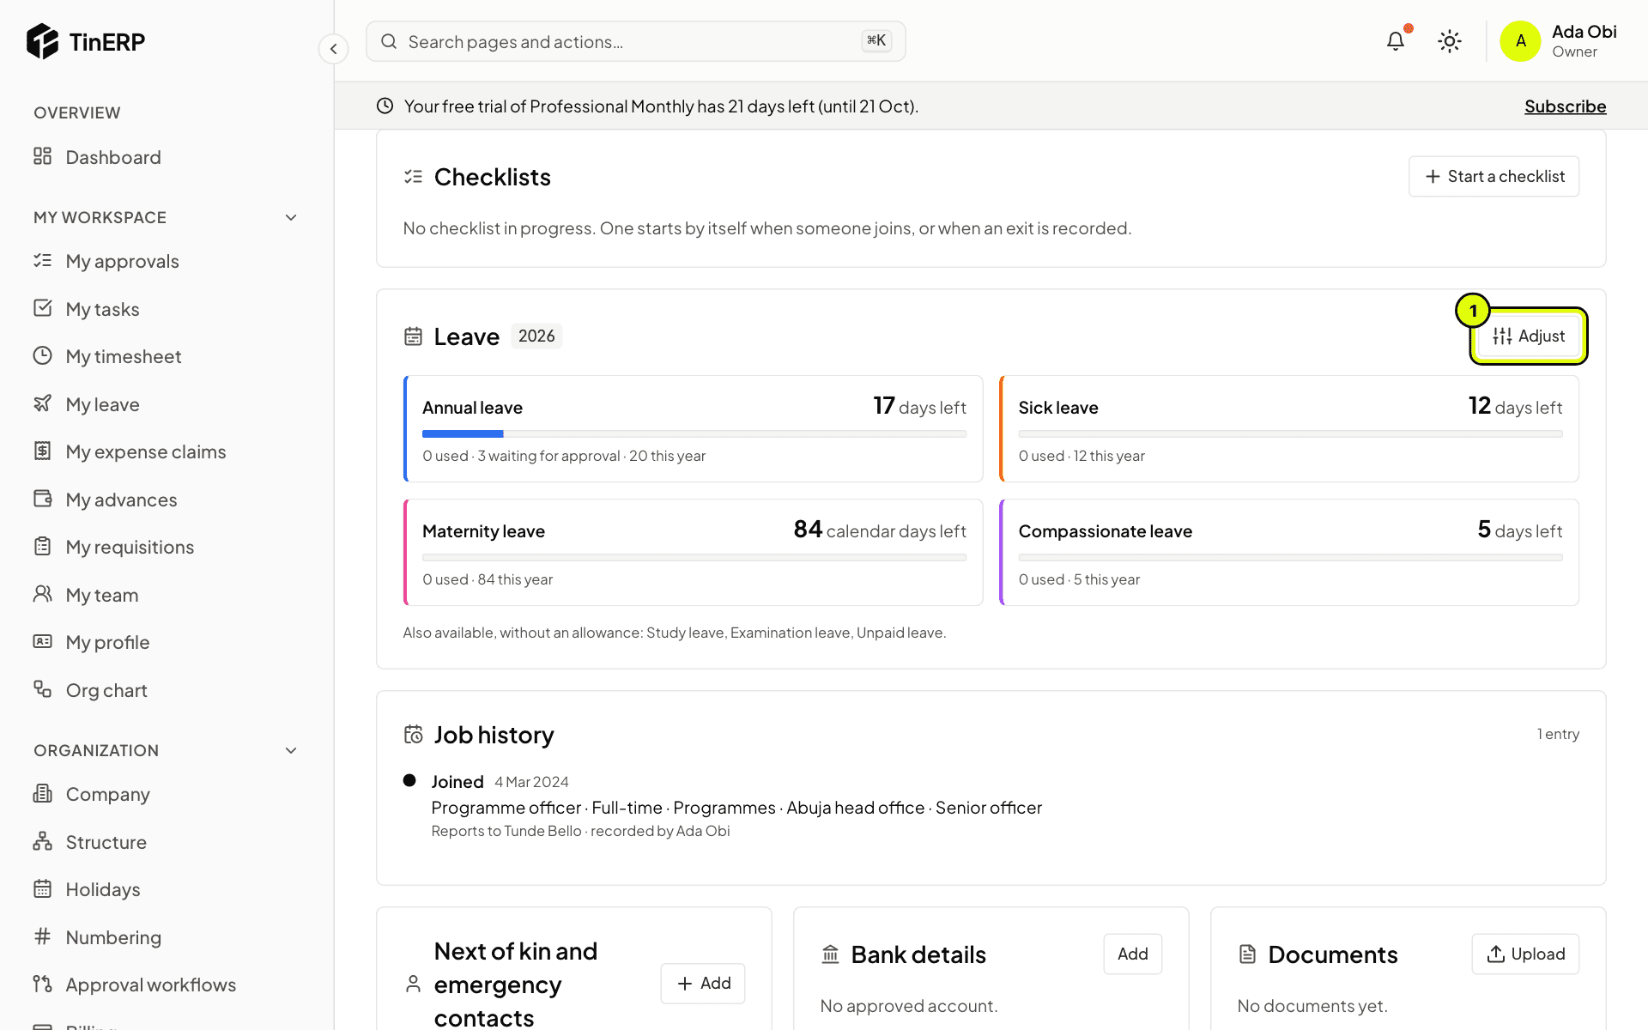
Task: Click the Structure hierarchy icon
Action: tap(43, 841)
